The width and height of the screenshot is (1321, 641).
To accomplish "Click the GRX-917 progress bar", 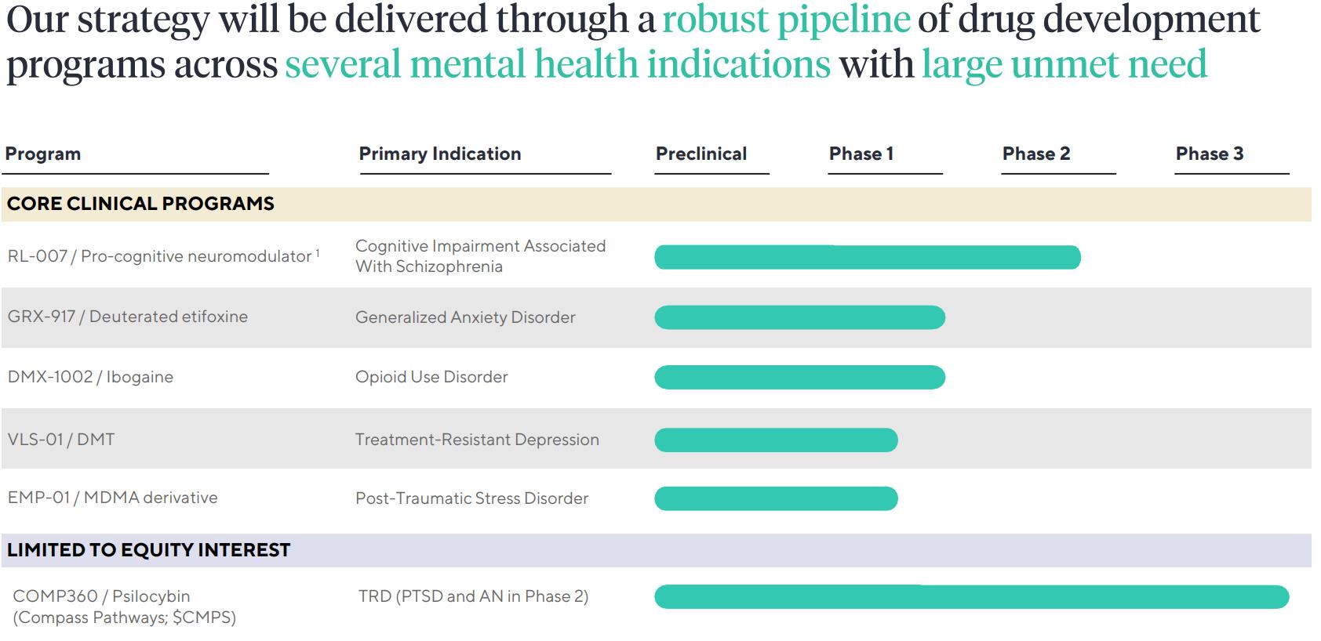I will pos(799,317).
